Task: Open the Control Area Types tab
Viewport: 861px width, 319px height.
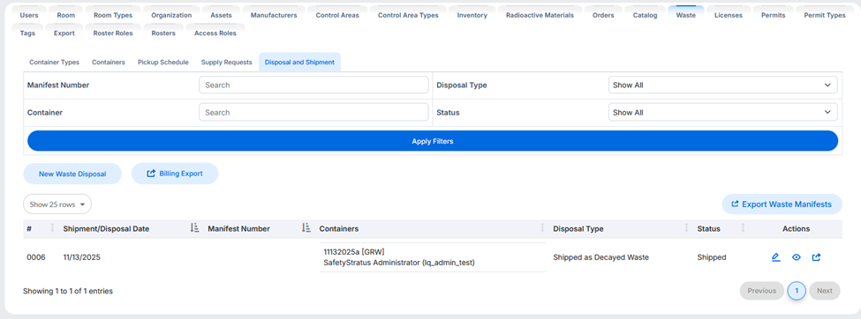Action: (x=408, y=15)
